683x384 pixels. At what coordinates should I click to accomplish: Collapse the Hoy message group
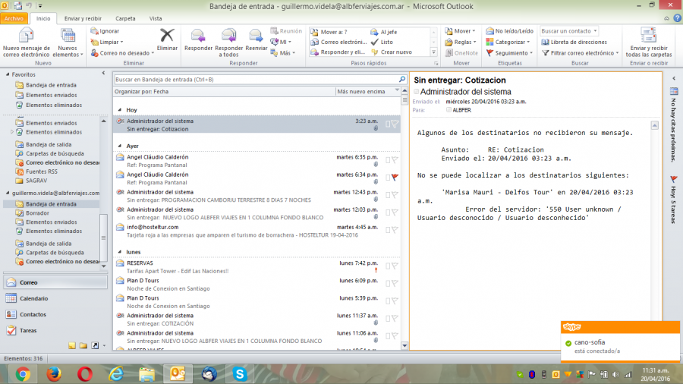[120, 110]
